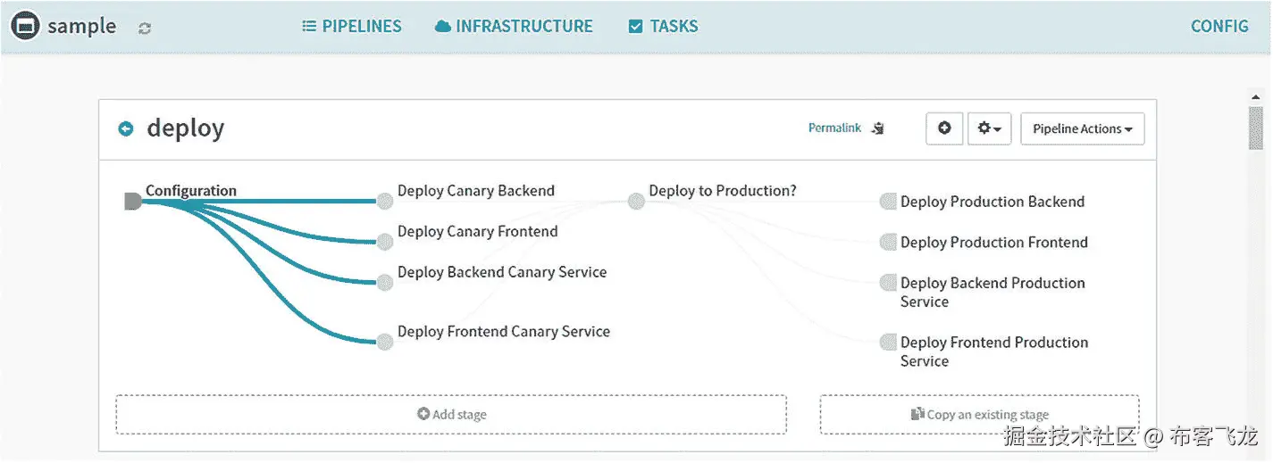Click the plus circle button
The width and height of the screenshot is (1273, 463).
944,128
